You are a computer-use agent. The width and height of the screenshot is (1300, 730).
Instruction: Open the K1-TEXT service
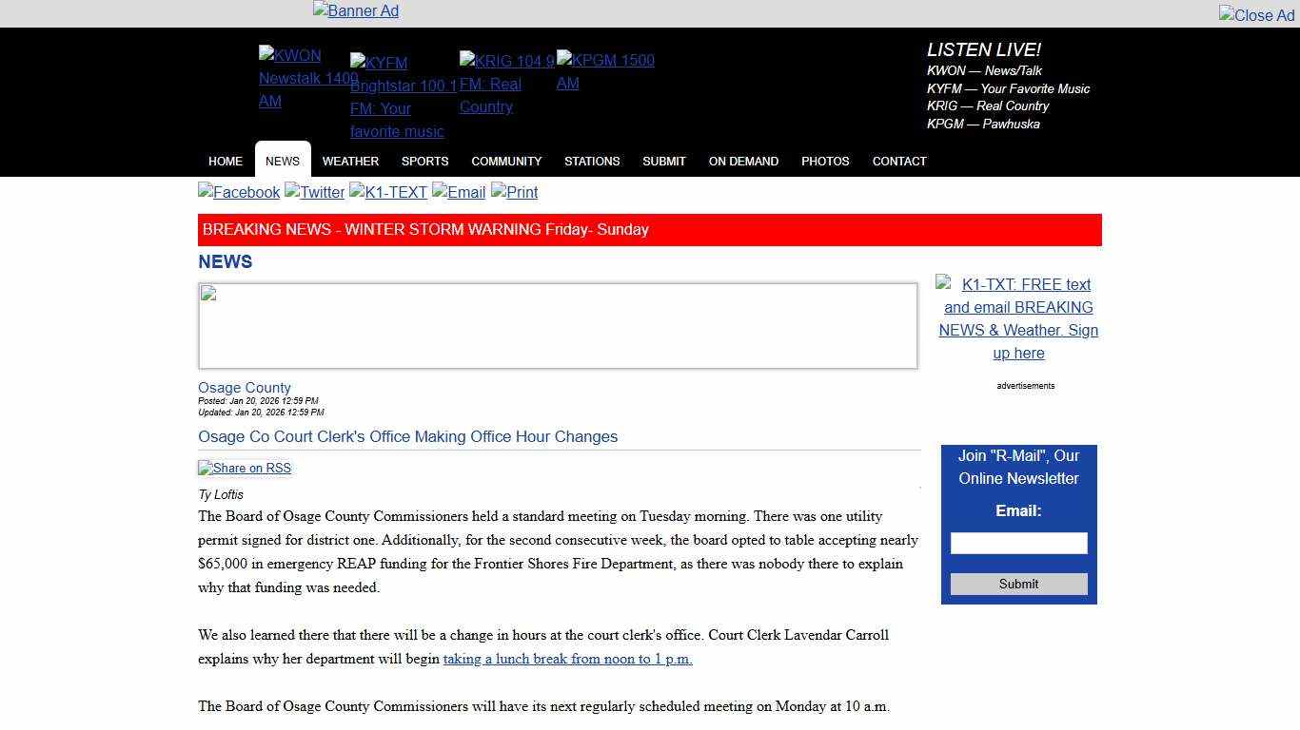388,192
